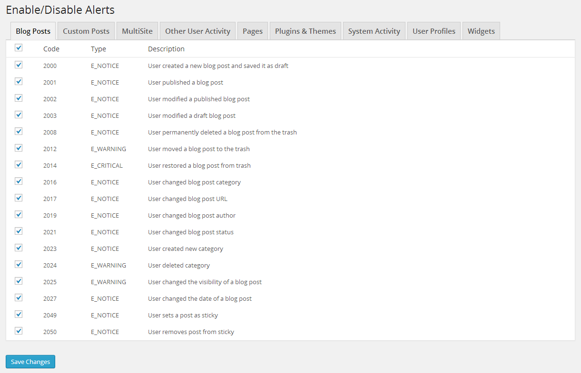The height and width of the screenshot is (373, 581).
Task: Uncheck alert 2008 permanently deleted post
Action: 19,131
